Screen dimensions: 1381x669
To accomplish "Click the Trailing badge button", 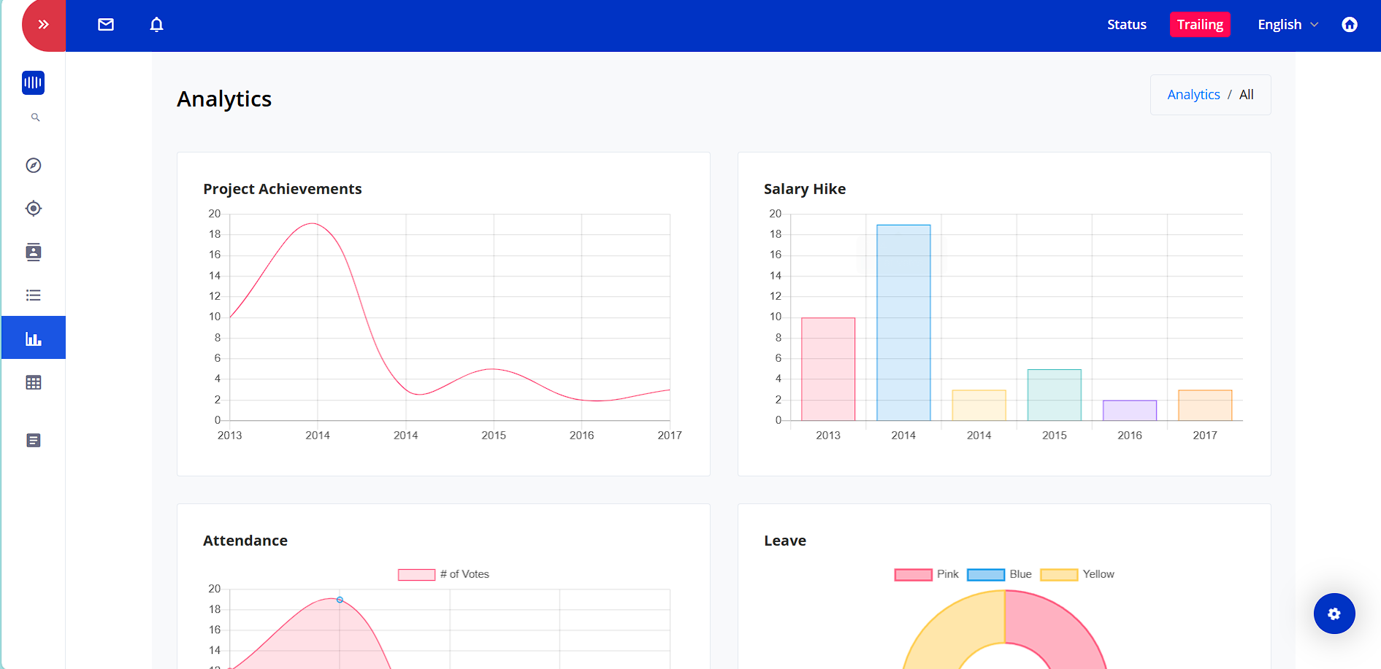I will tap(1200, 25).
